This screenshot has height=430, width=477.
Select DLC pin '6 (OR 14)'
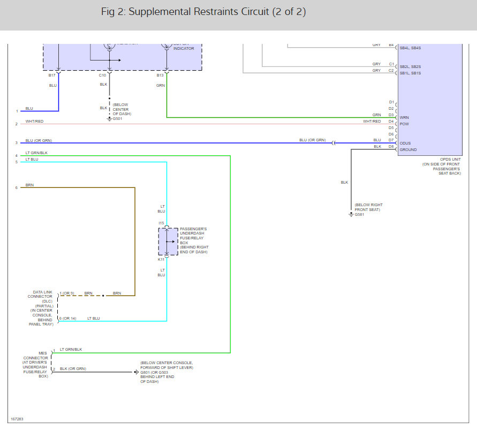pyautogui.click(x=68, y=318)
